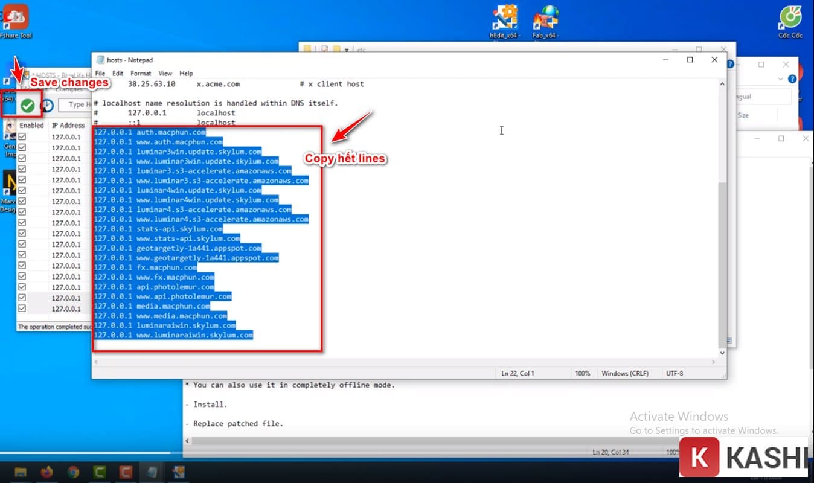Click the '- Replace patched file.' line
The width and height of the screenshot is (814, 483).
(234, 424)
